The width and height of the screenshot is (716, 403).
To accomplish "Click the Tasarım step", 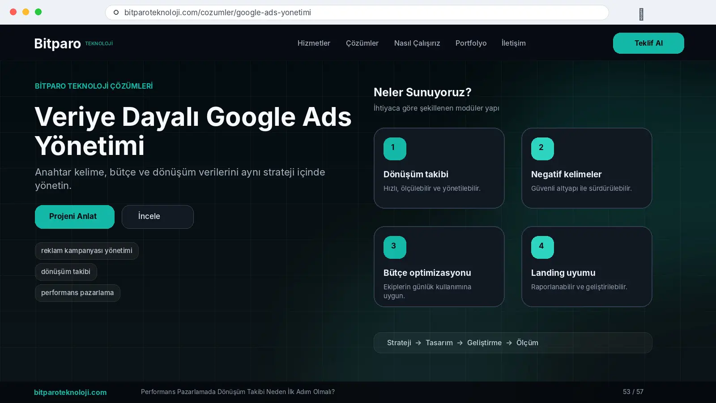I will point(439,343).
